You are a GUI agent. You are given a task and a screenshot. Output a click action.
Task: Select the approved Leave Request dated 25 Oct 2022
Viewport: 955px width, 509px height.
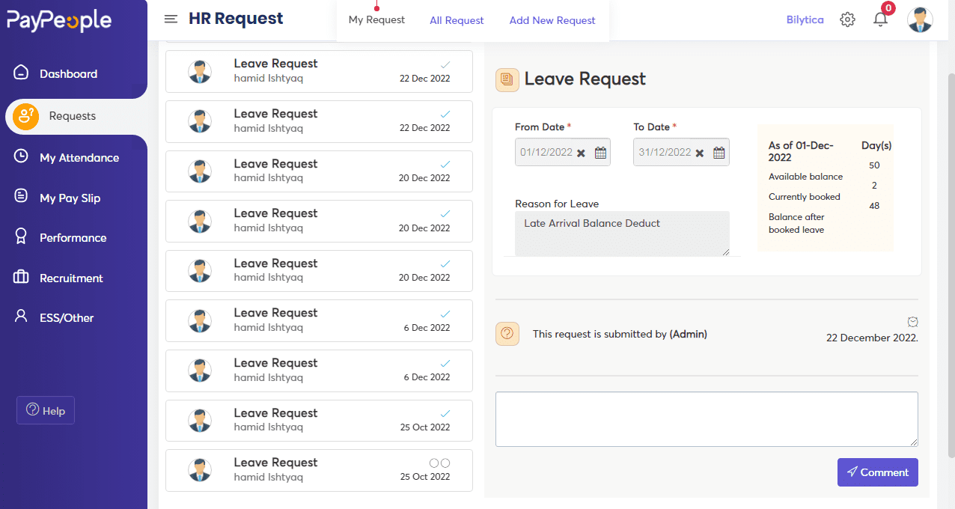(x=319, y=420)
